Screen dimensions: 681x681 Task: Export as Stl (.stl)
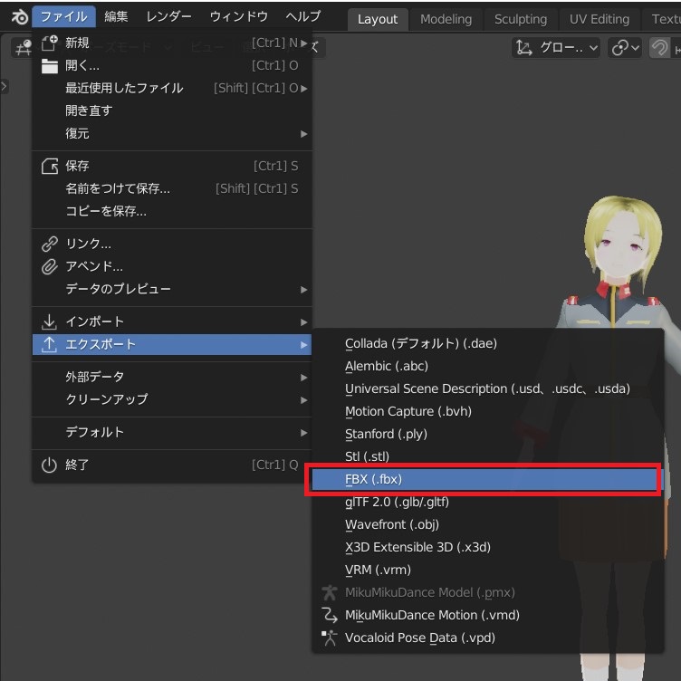pos(488,456)
